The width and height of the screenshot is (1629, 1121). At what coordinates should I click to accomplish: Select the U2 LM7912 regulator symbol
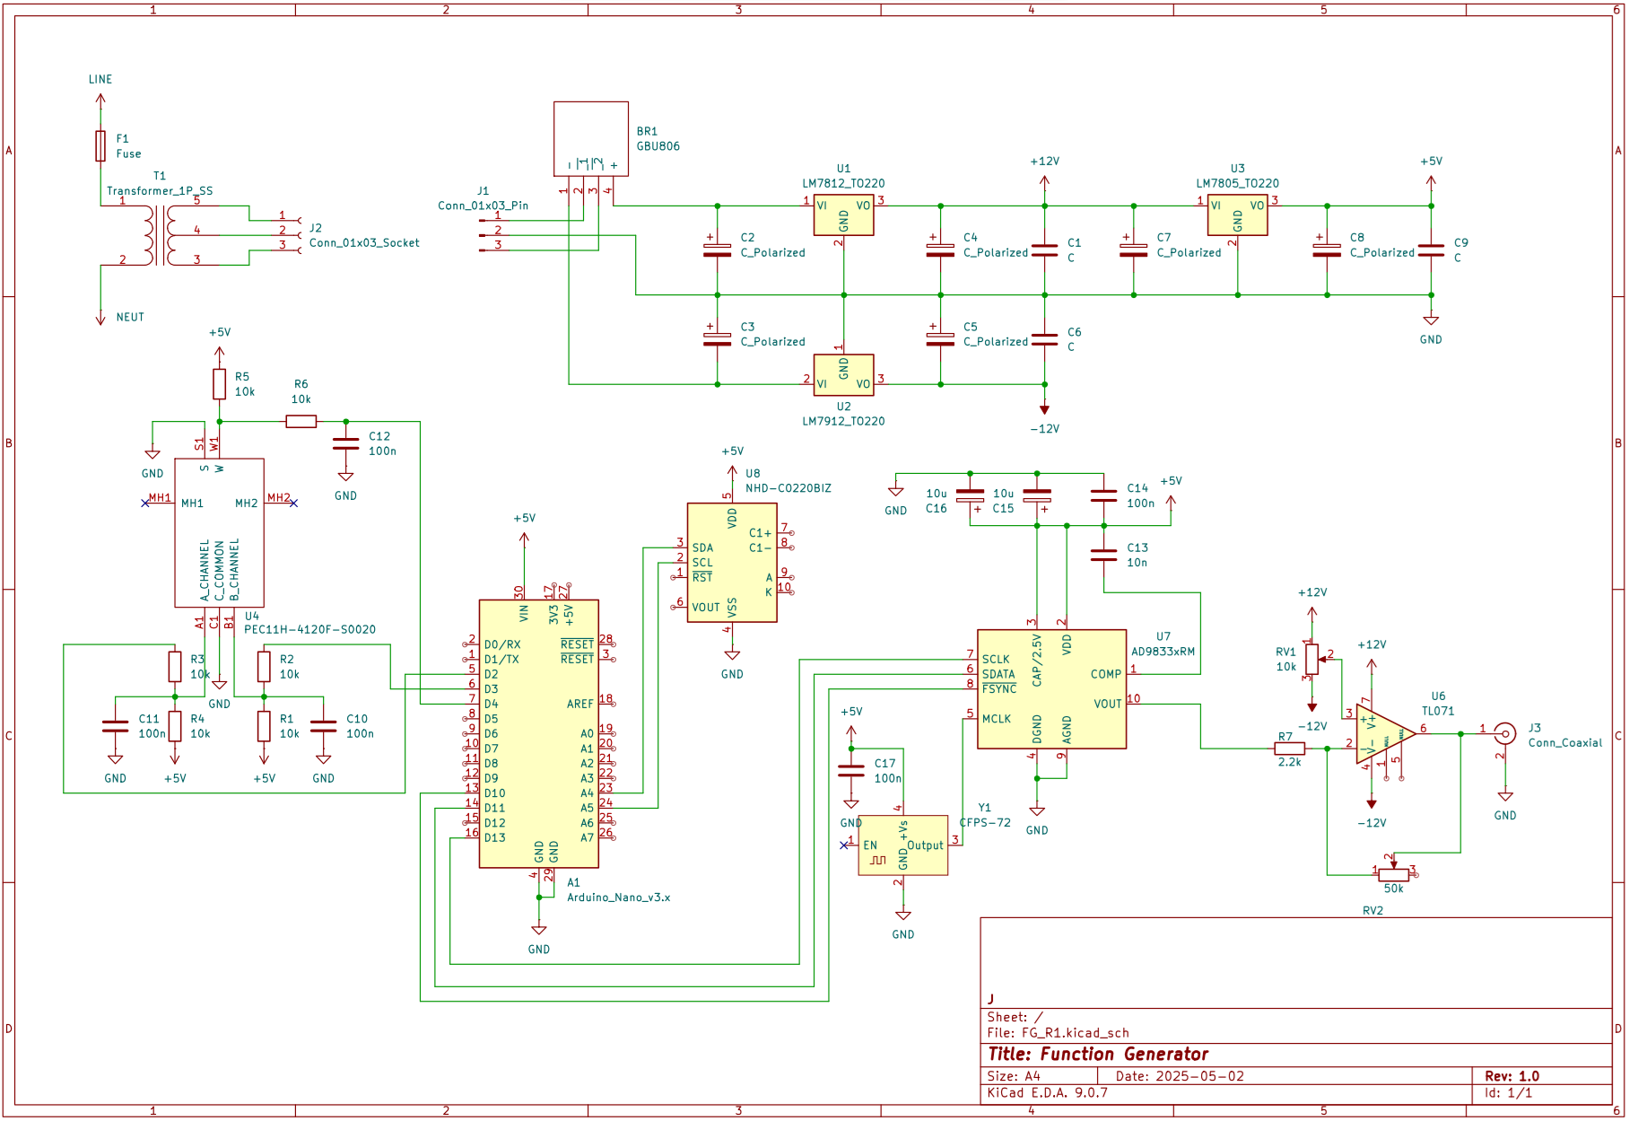point(843,374)
